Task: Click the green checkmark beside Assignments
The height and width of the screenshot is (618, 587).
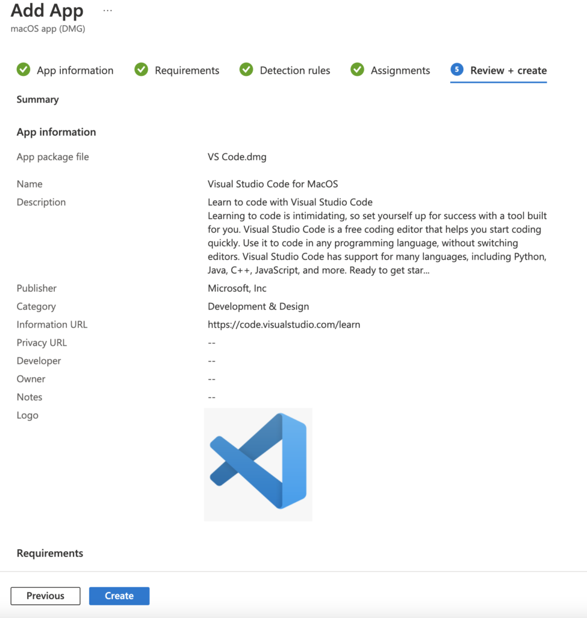Action: tap(357, 70)
